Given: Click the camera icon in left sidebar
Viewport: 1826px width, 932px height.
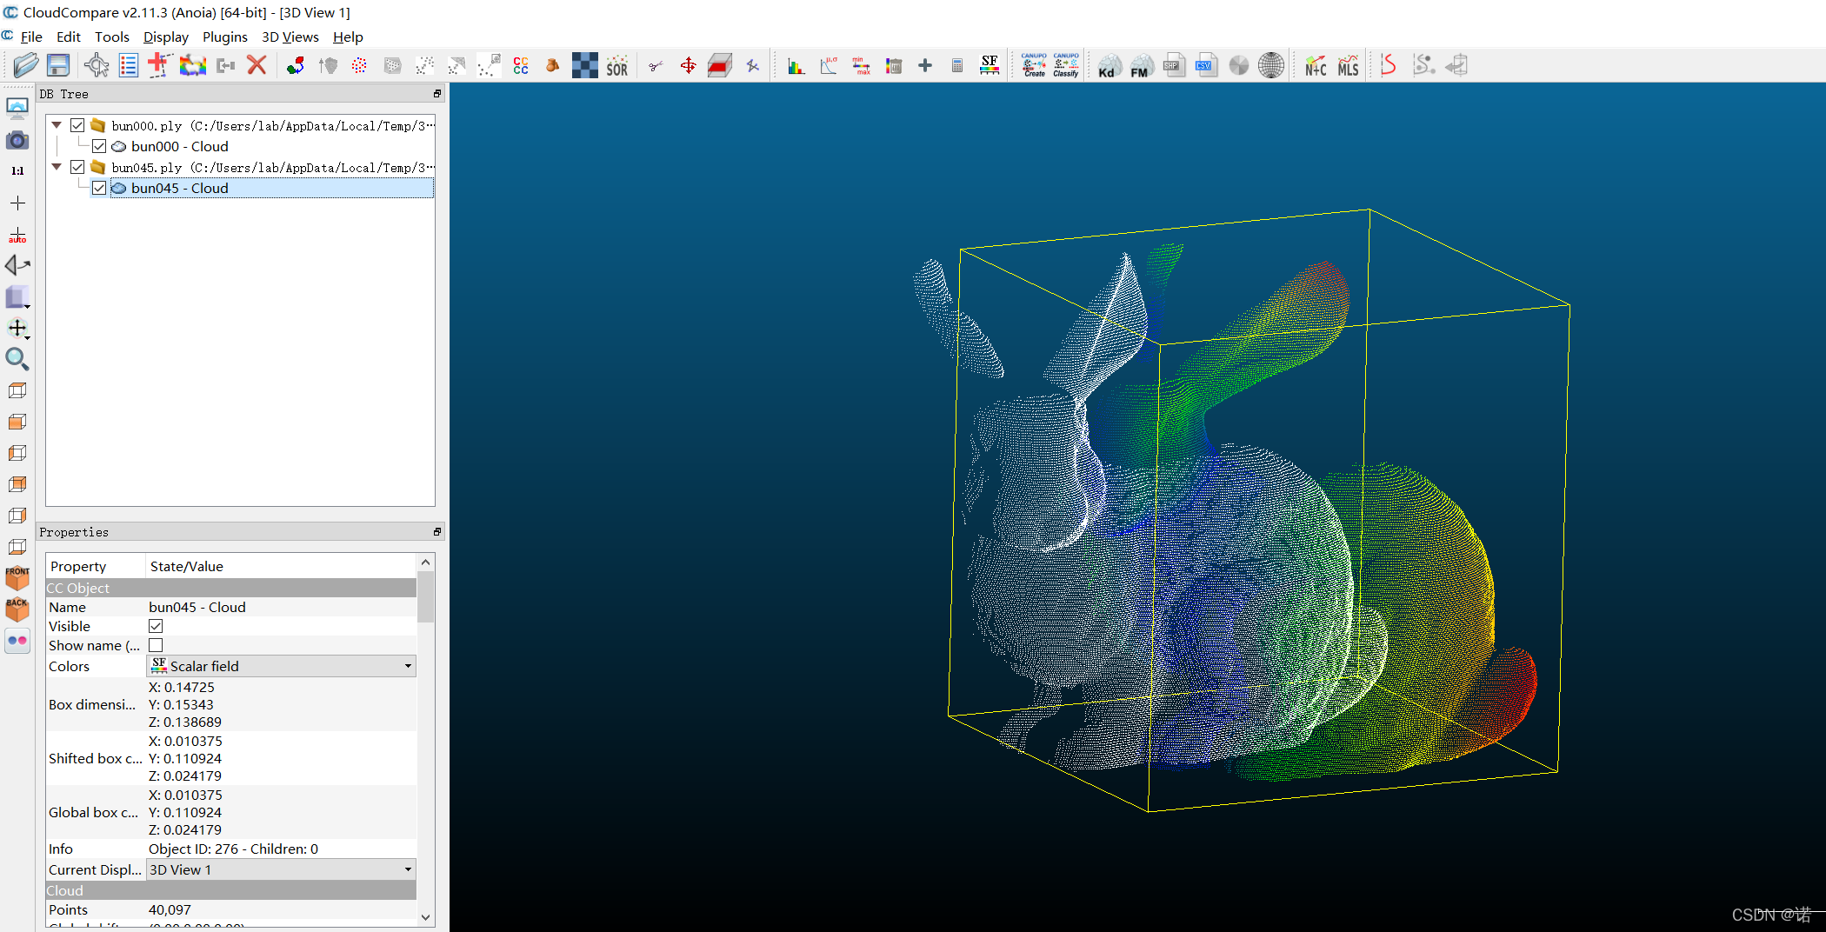Looking at the screenshot, I should [17, 140].
